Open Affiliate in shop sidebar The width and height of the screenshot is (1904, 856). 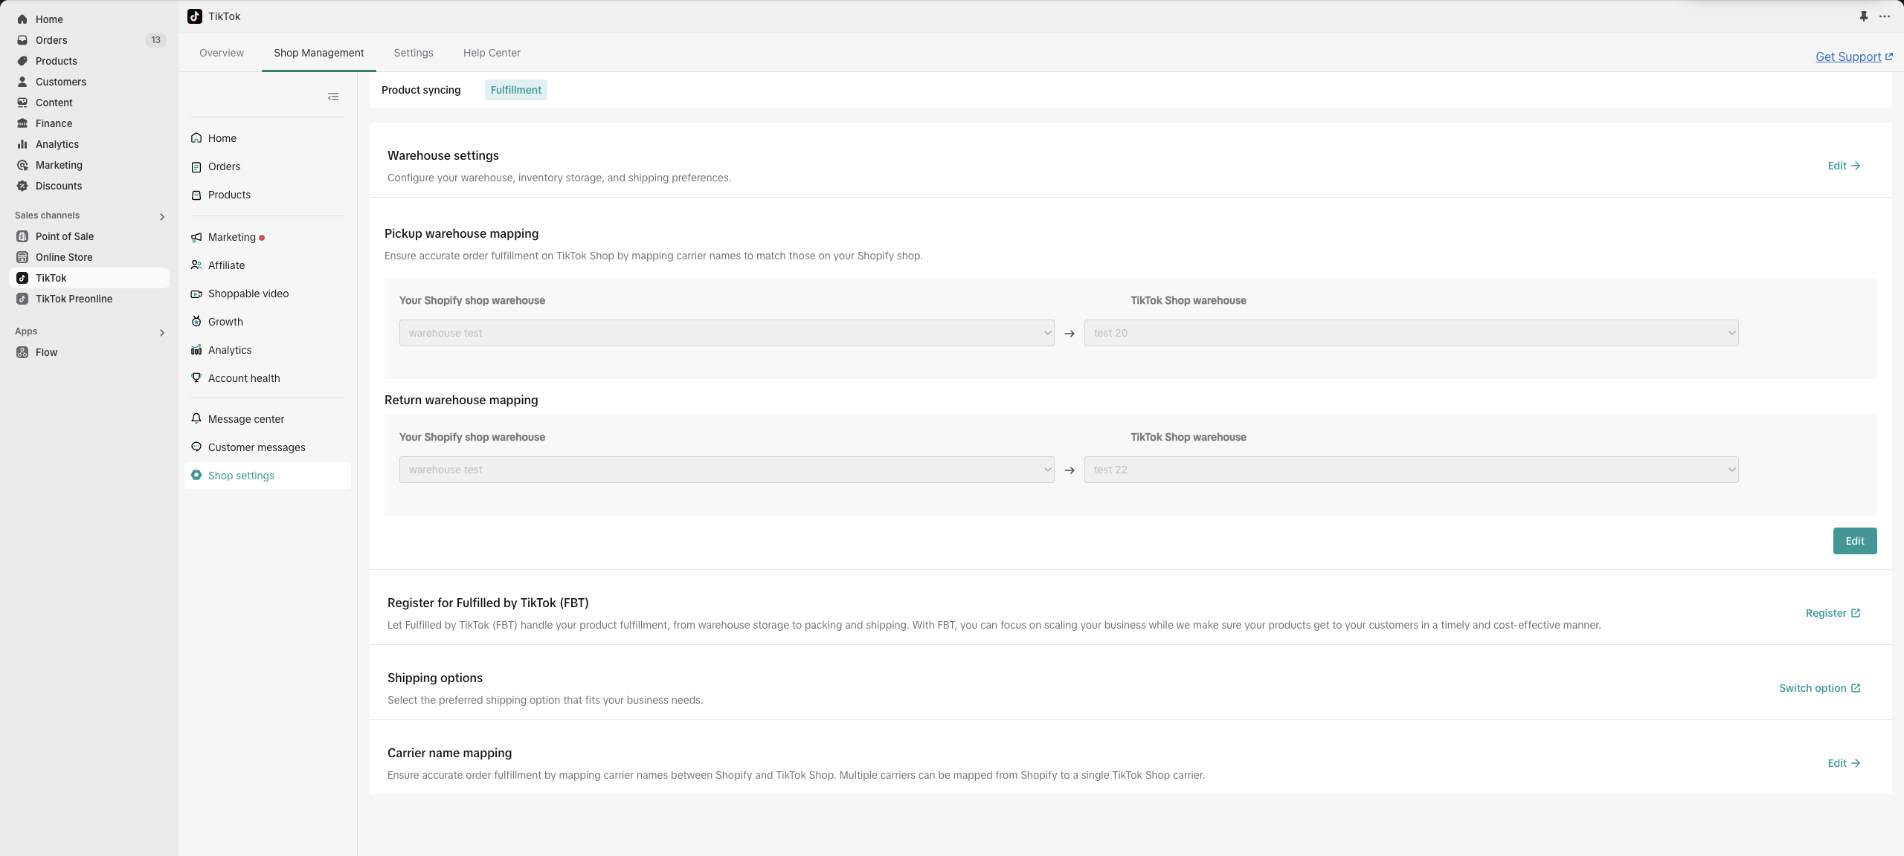[x=226, y=265]
